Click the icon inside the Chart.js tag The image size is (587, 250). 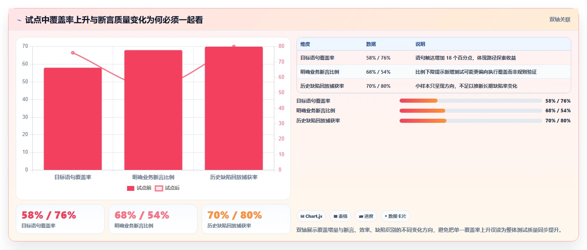[x=302, y=216]
